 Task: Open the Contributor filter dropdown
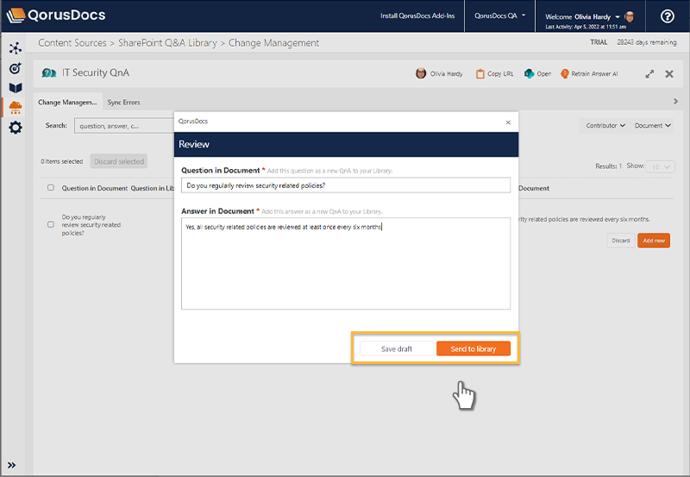click(x=605, y=126)
